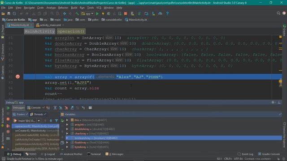Stop the app with the red toolbar square

tap(126, 14)
